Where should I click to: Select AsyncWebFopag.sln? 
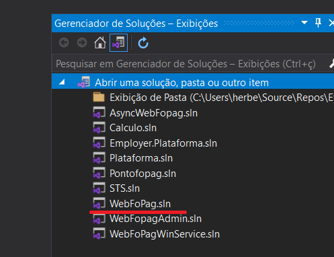pos(153,113)
